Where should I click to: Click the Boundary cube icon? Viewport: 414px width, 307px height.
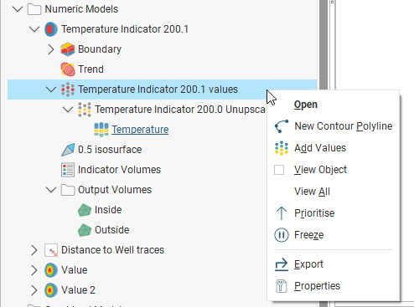click(x=68, y=49)
